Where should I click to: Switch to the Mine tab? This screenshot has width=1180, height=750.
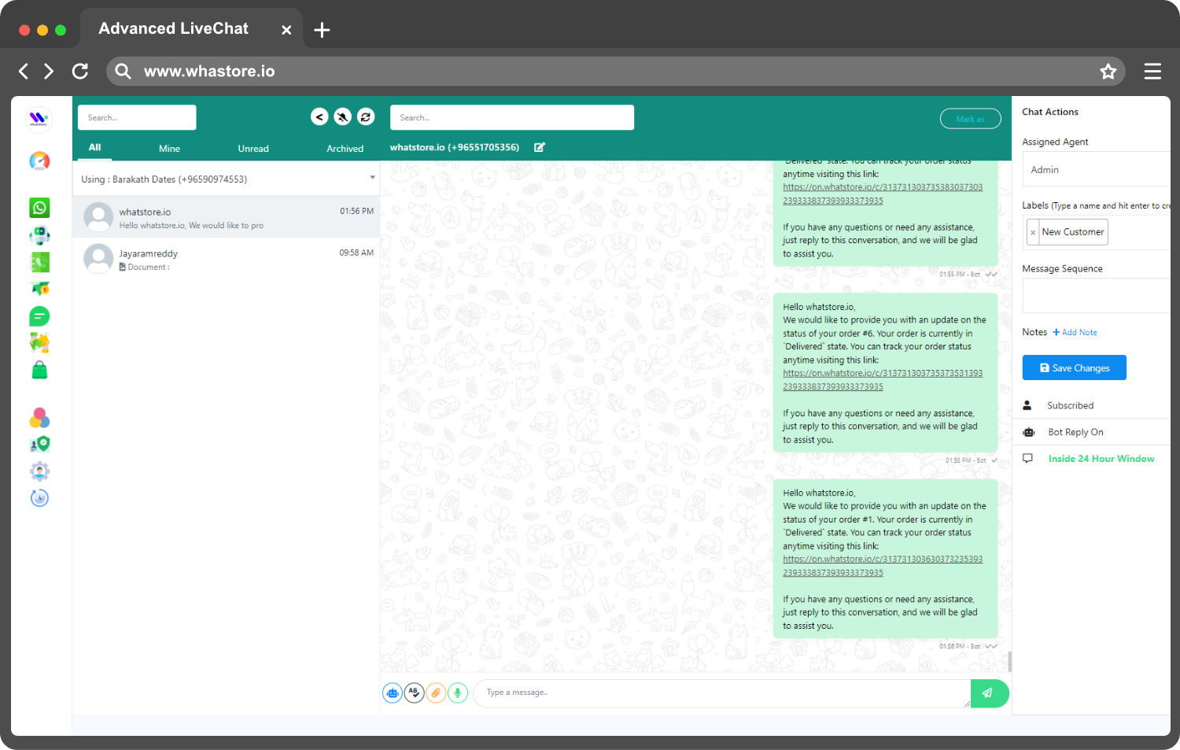pos(169,148)
